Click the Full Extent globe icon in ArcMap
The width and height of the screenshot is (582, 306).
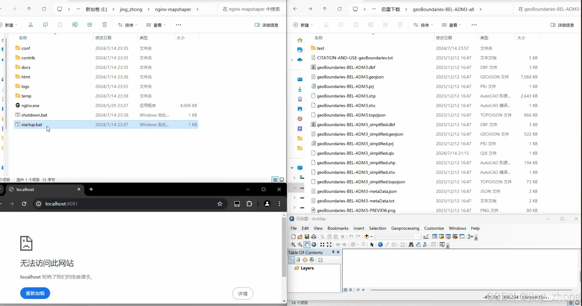(x=314, y=244)
